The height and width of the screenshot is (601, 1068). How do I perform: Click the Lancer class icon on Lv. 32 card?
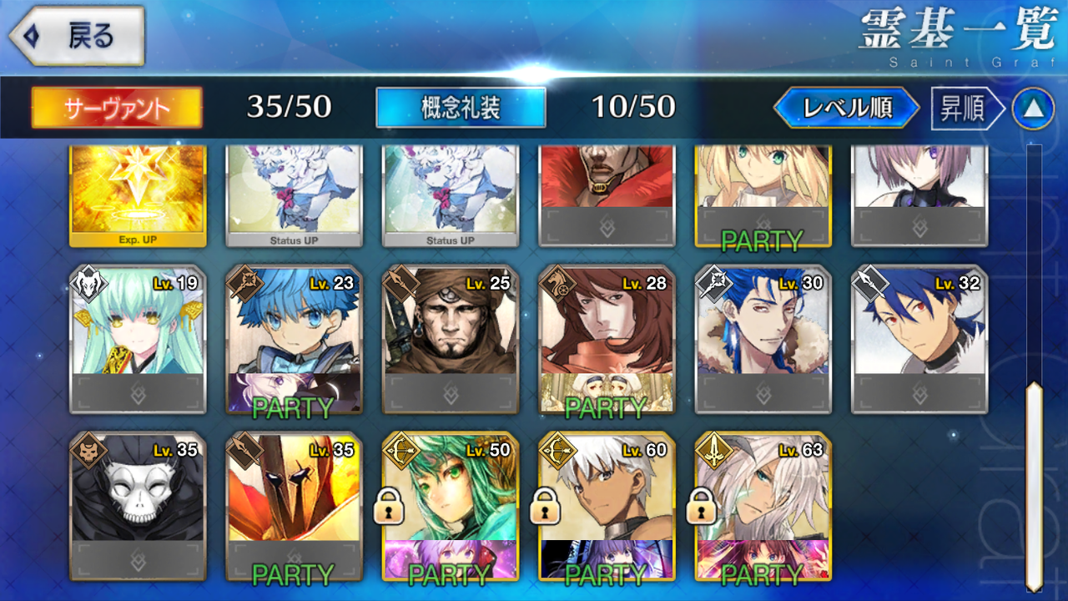click(869, 283)
